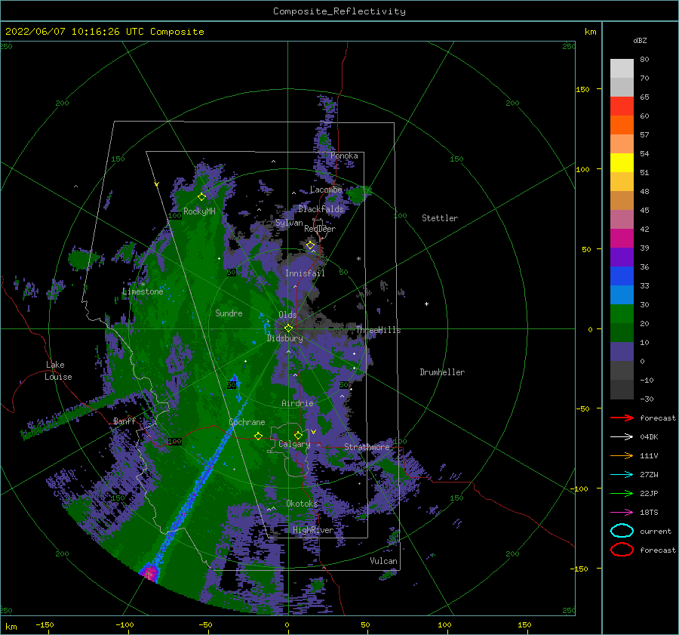Click the yellow diamond marker below Cochrane
Screen dimensions: 679x635
(258, 436)
